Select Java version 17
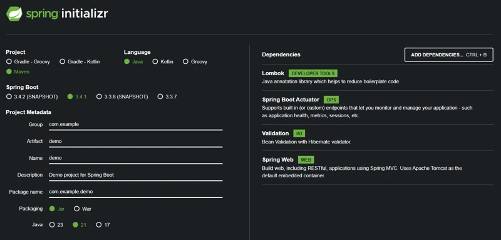 click(103, 225)
